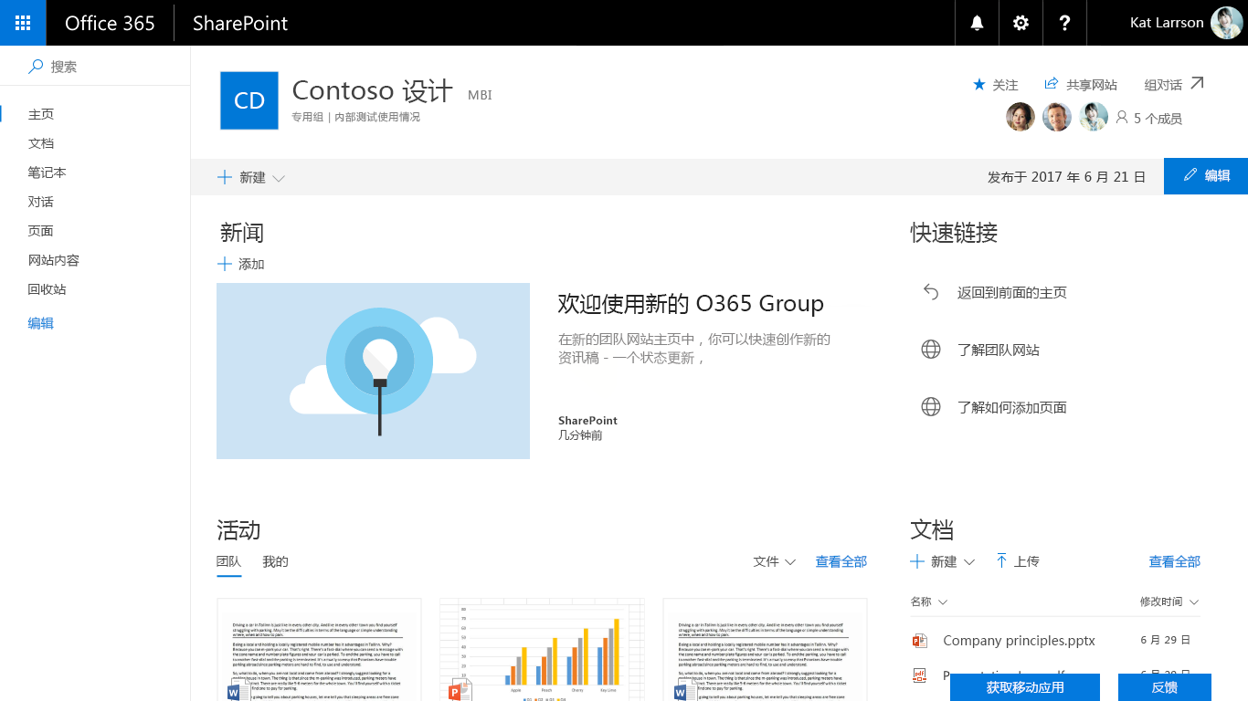Click the globe icon for 了解团队网站
The image size is (1248, 701).
coord(931,350)
